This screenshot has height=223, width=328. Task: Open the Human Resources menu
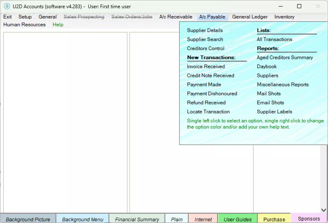[25, 25]
